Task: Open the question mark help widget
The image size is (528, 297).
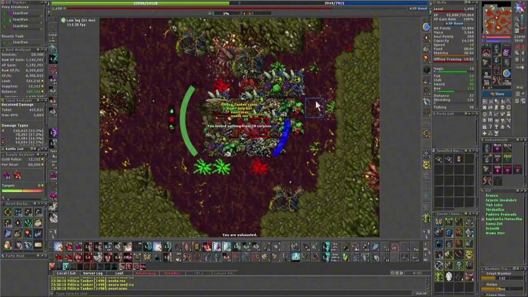Action: 490,127
